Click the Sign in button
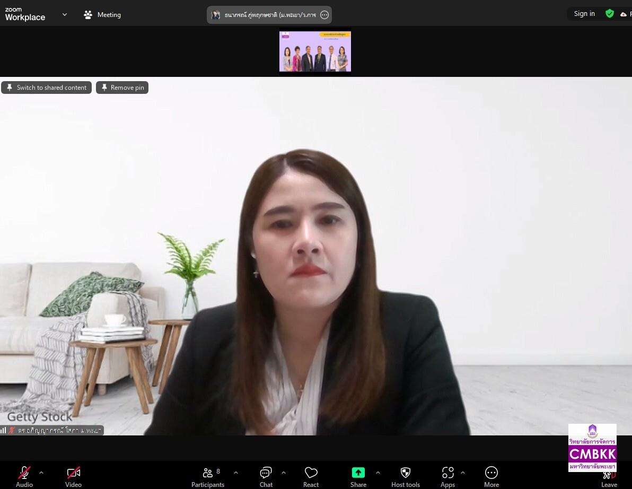 point(584,14)
